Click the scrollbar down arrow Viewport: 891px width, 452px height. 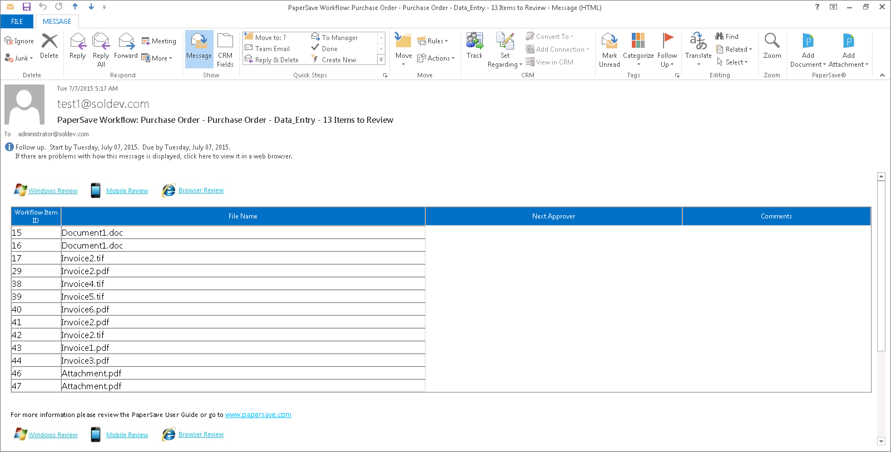pyautogui.click(x=881, y=441)
